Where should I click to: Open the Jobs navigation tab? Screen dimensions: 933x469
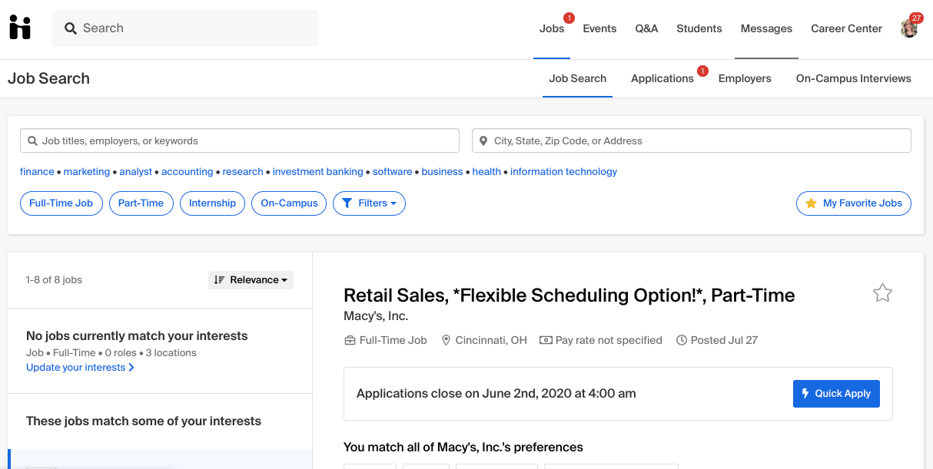tap(552, 28)
